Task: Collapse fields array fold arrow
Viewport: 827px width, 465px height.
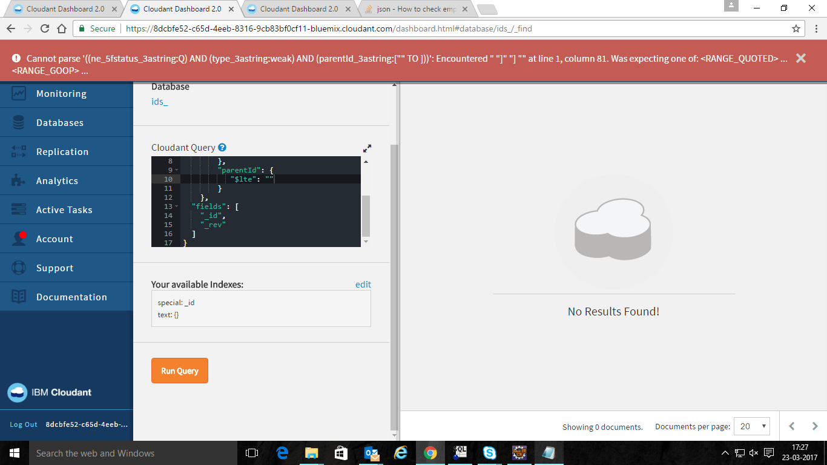Action: pos(176,206)
